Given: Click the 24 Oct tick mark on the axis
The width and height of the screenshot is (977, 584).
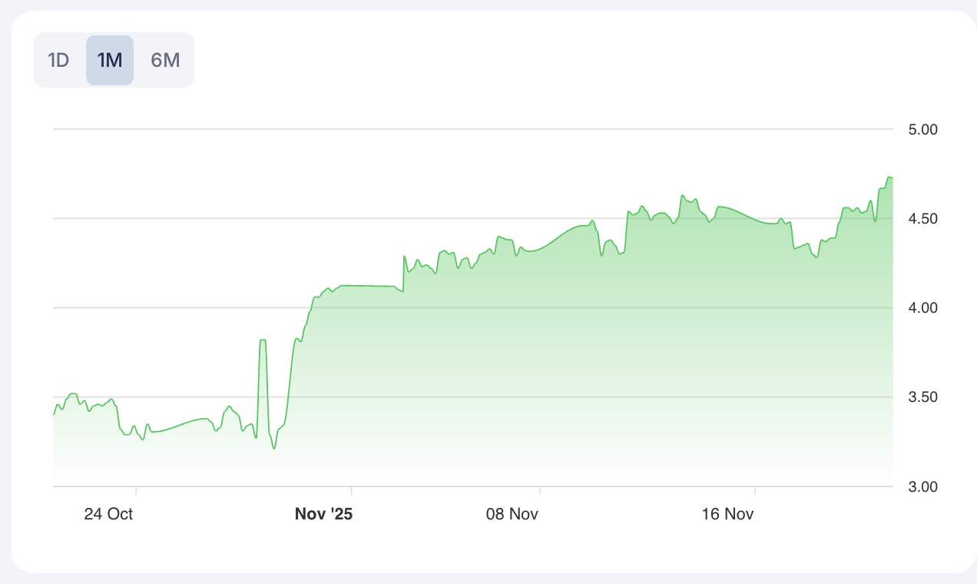Looking at the screenshot, I should (x=136, y=490).
